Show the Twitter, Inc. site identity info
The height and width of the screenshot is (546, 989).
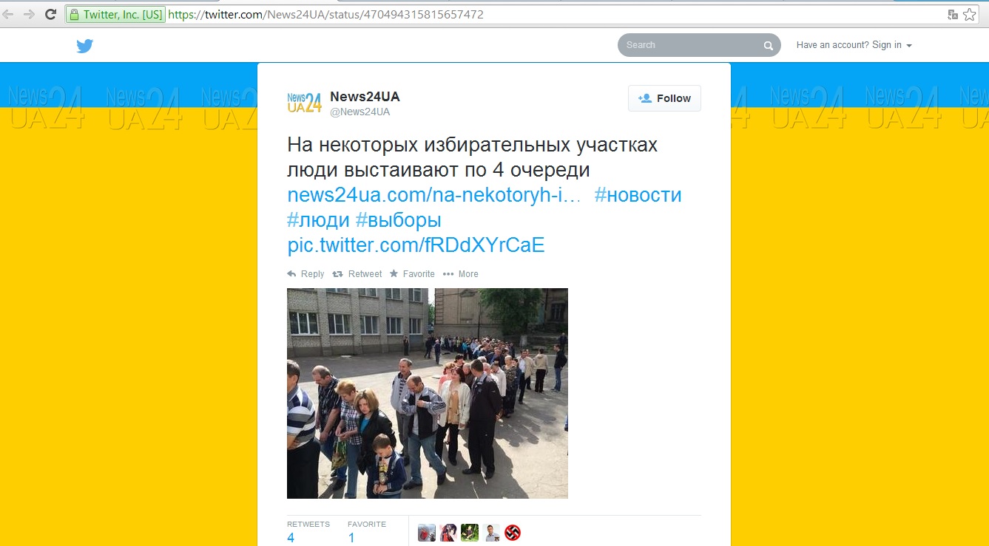tap(115, 15)
